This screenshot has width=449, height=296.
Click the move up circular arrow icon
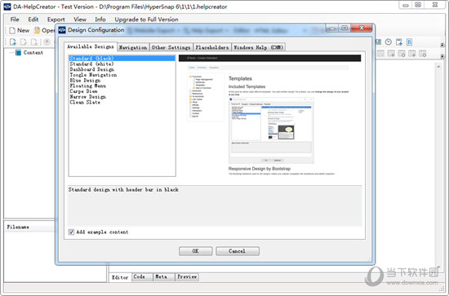click(47, 42)
